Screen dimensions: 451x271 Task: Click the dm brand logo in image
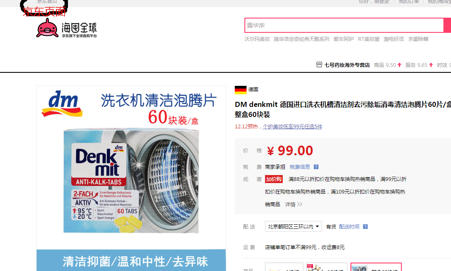click(62, 104)
